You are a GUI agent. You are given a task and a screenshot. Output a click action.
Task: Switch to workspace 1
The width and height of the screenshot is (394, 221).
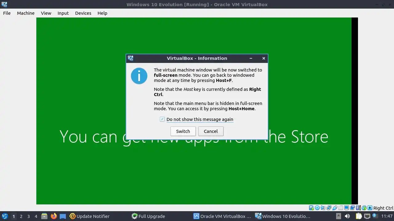pos(14,216)
